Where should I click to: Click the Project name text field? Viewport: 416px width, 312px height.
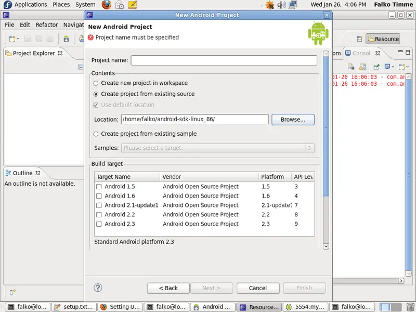point(224,60)
